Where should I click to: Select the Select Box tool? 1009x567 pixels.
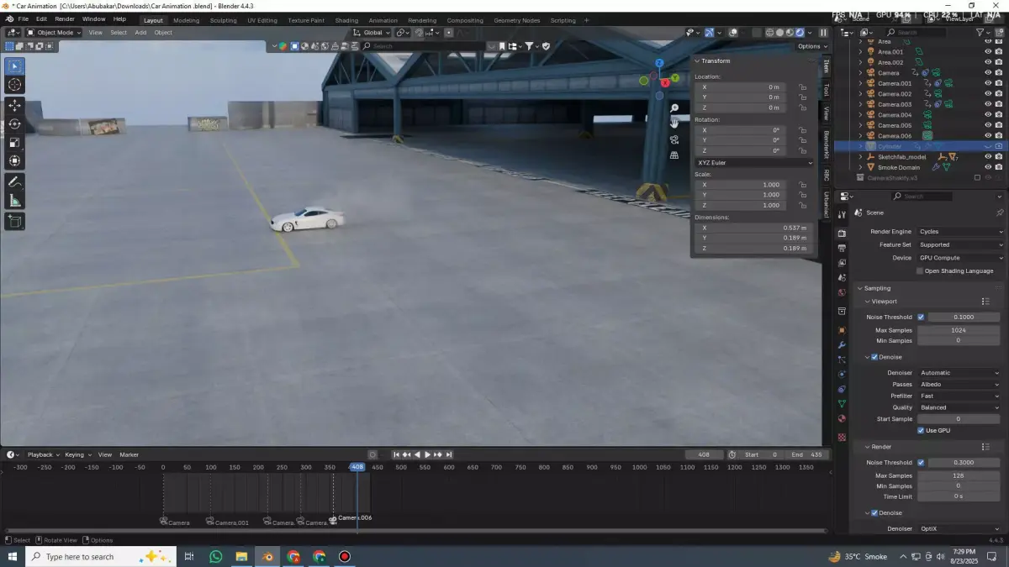tap(15, 66)
